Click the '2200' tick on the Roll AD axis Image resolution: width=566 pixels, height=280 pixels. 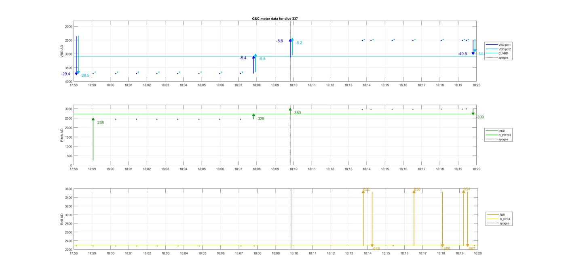pyautogui.click(x=69, y=250)
